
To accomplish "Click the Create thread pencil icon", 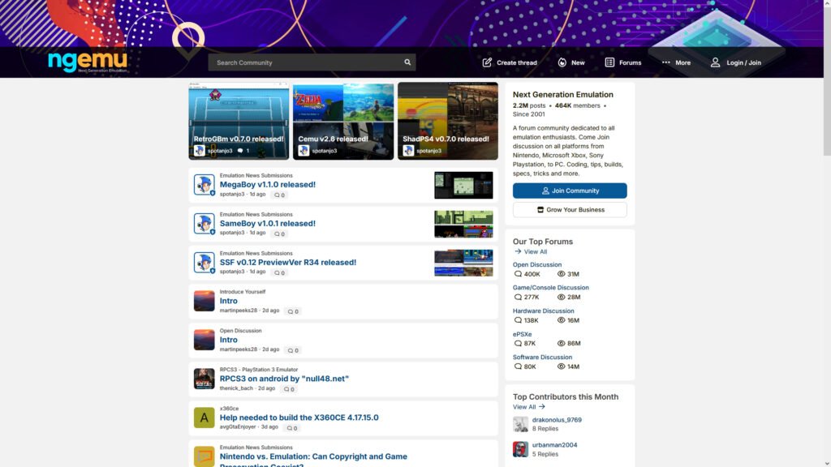I will pos(487,62).
